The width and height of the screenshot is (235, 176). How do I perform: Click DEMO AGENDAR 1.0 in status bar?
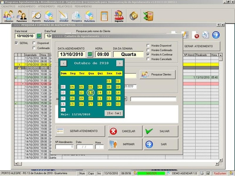(184, 173)
